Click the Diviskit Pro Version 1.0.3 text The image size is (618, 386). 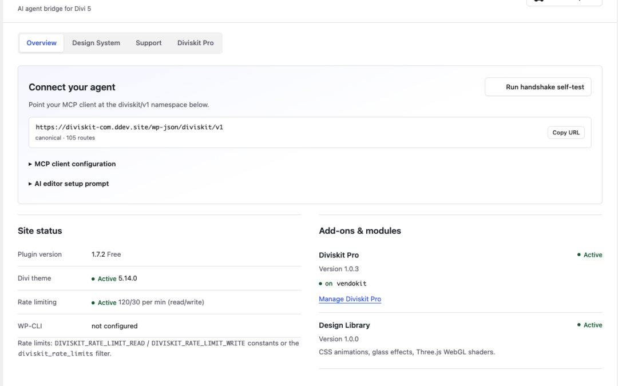coord(339,269)
